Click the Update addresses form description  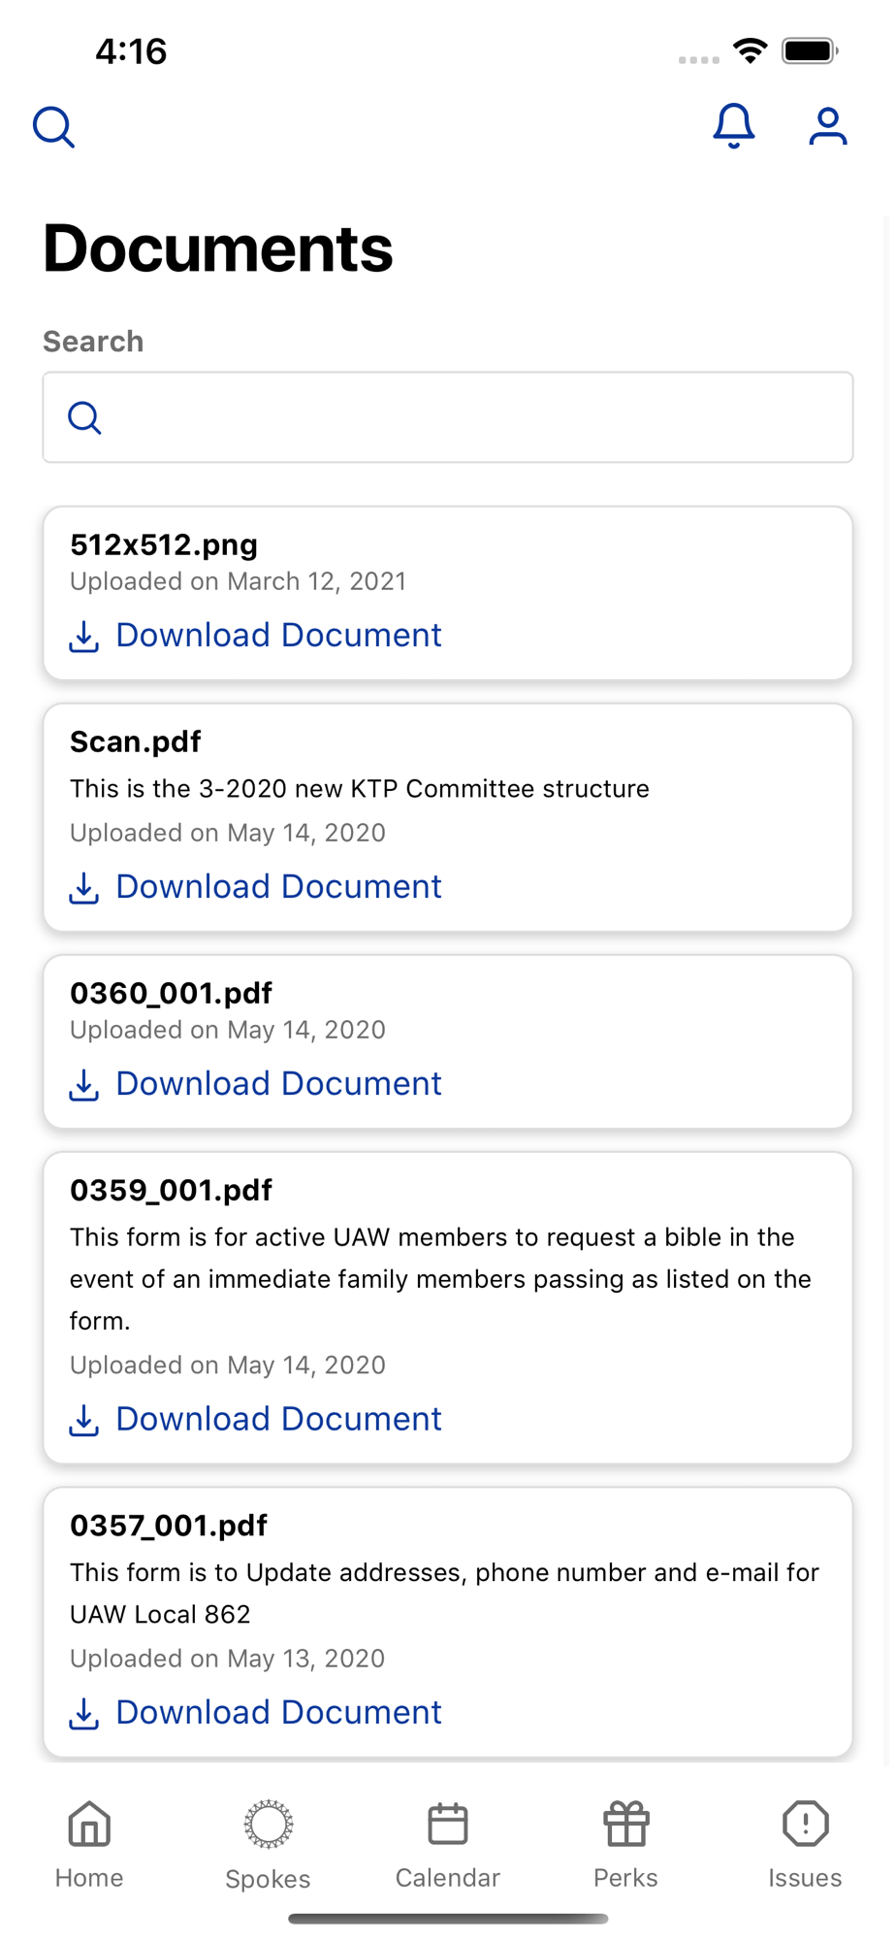444,1594
